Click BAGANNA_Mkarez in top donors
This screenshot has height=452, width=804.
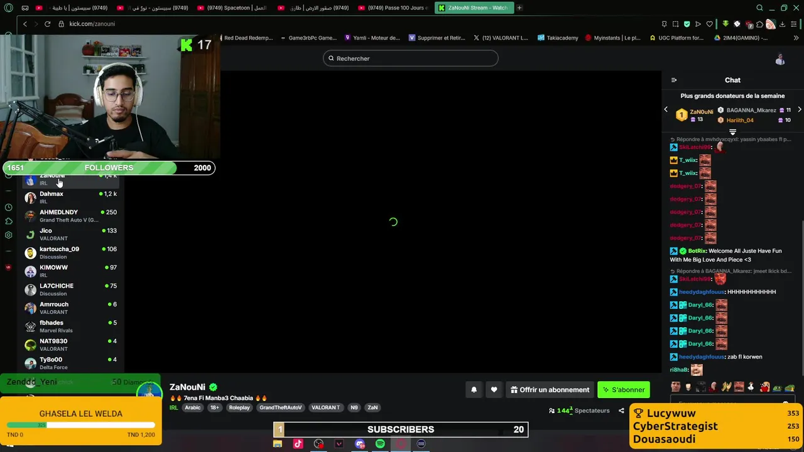tap(751, 110)
